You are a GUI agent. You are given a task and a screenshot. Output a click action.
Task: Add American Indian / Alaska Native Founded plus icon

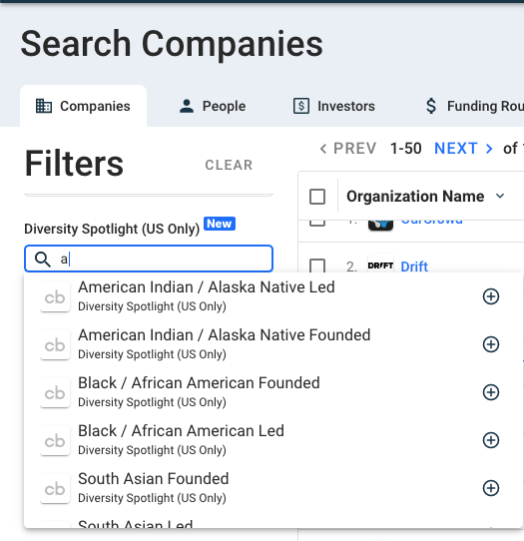point(490,344)
